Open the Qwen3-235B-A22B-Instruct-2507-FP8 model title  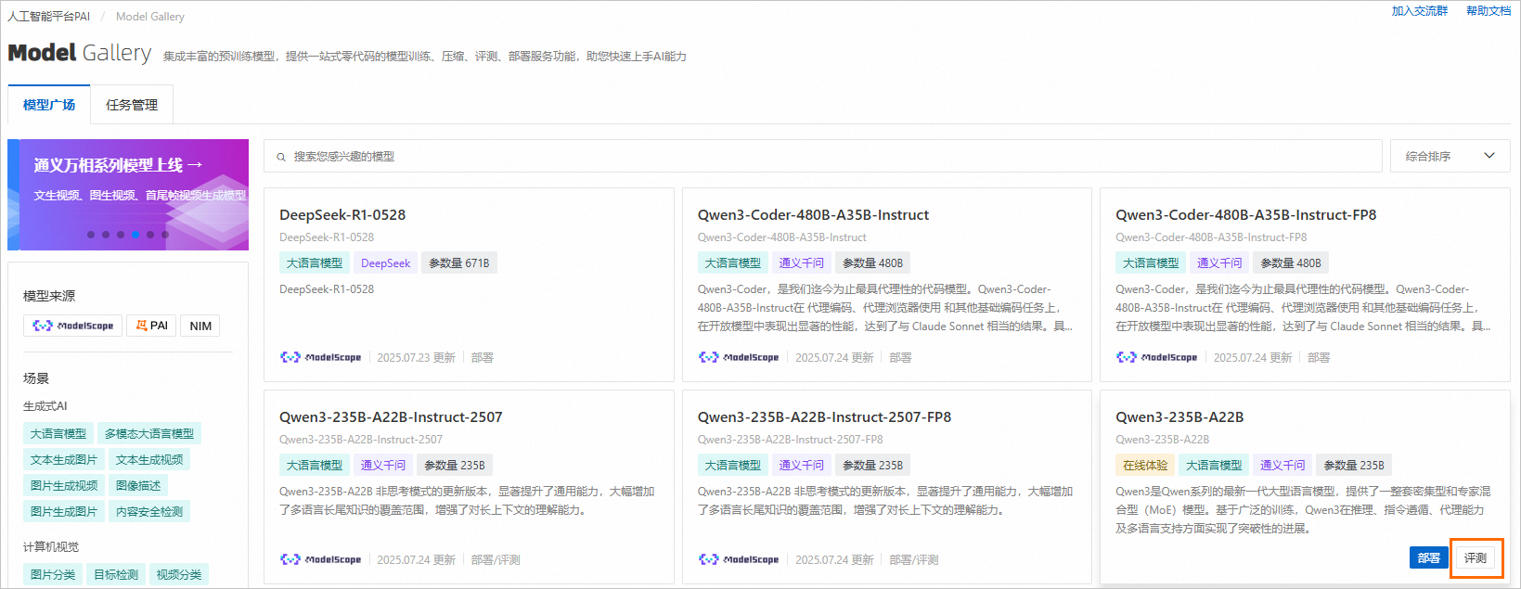824,416
